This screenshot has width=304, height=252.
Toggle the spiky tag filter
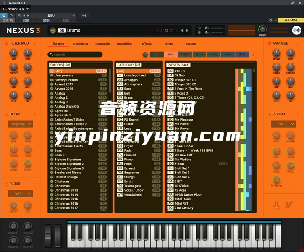(x=213, y=55)
